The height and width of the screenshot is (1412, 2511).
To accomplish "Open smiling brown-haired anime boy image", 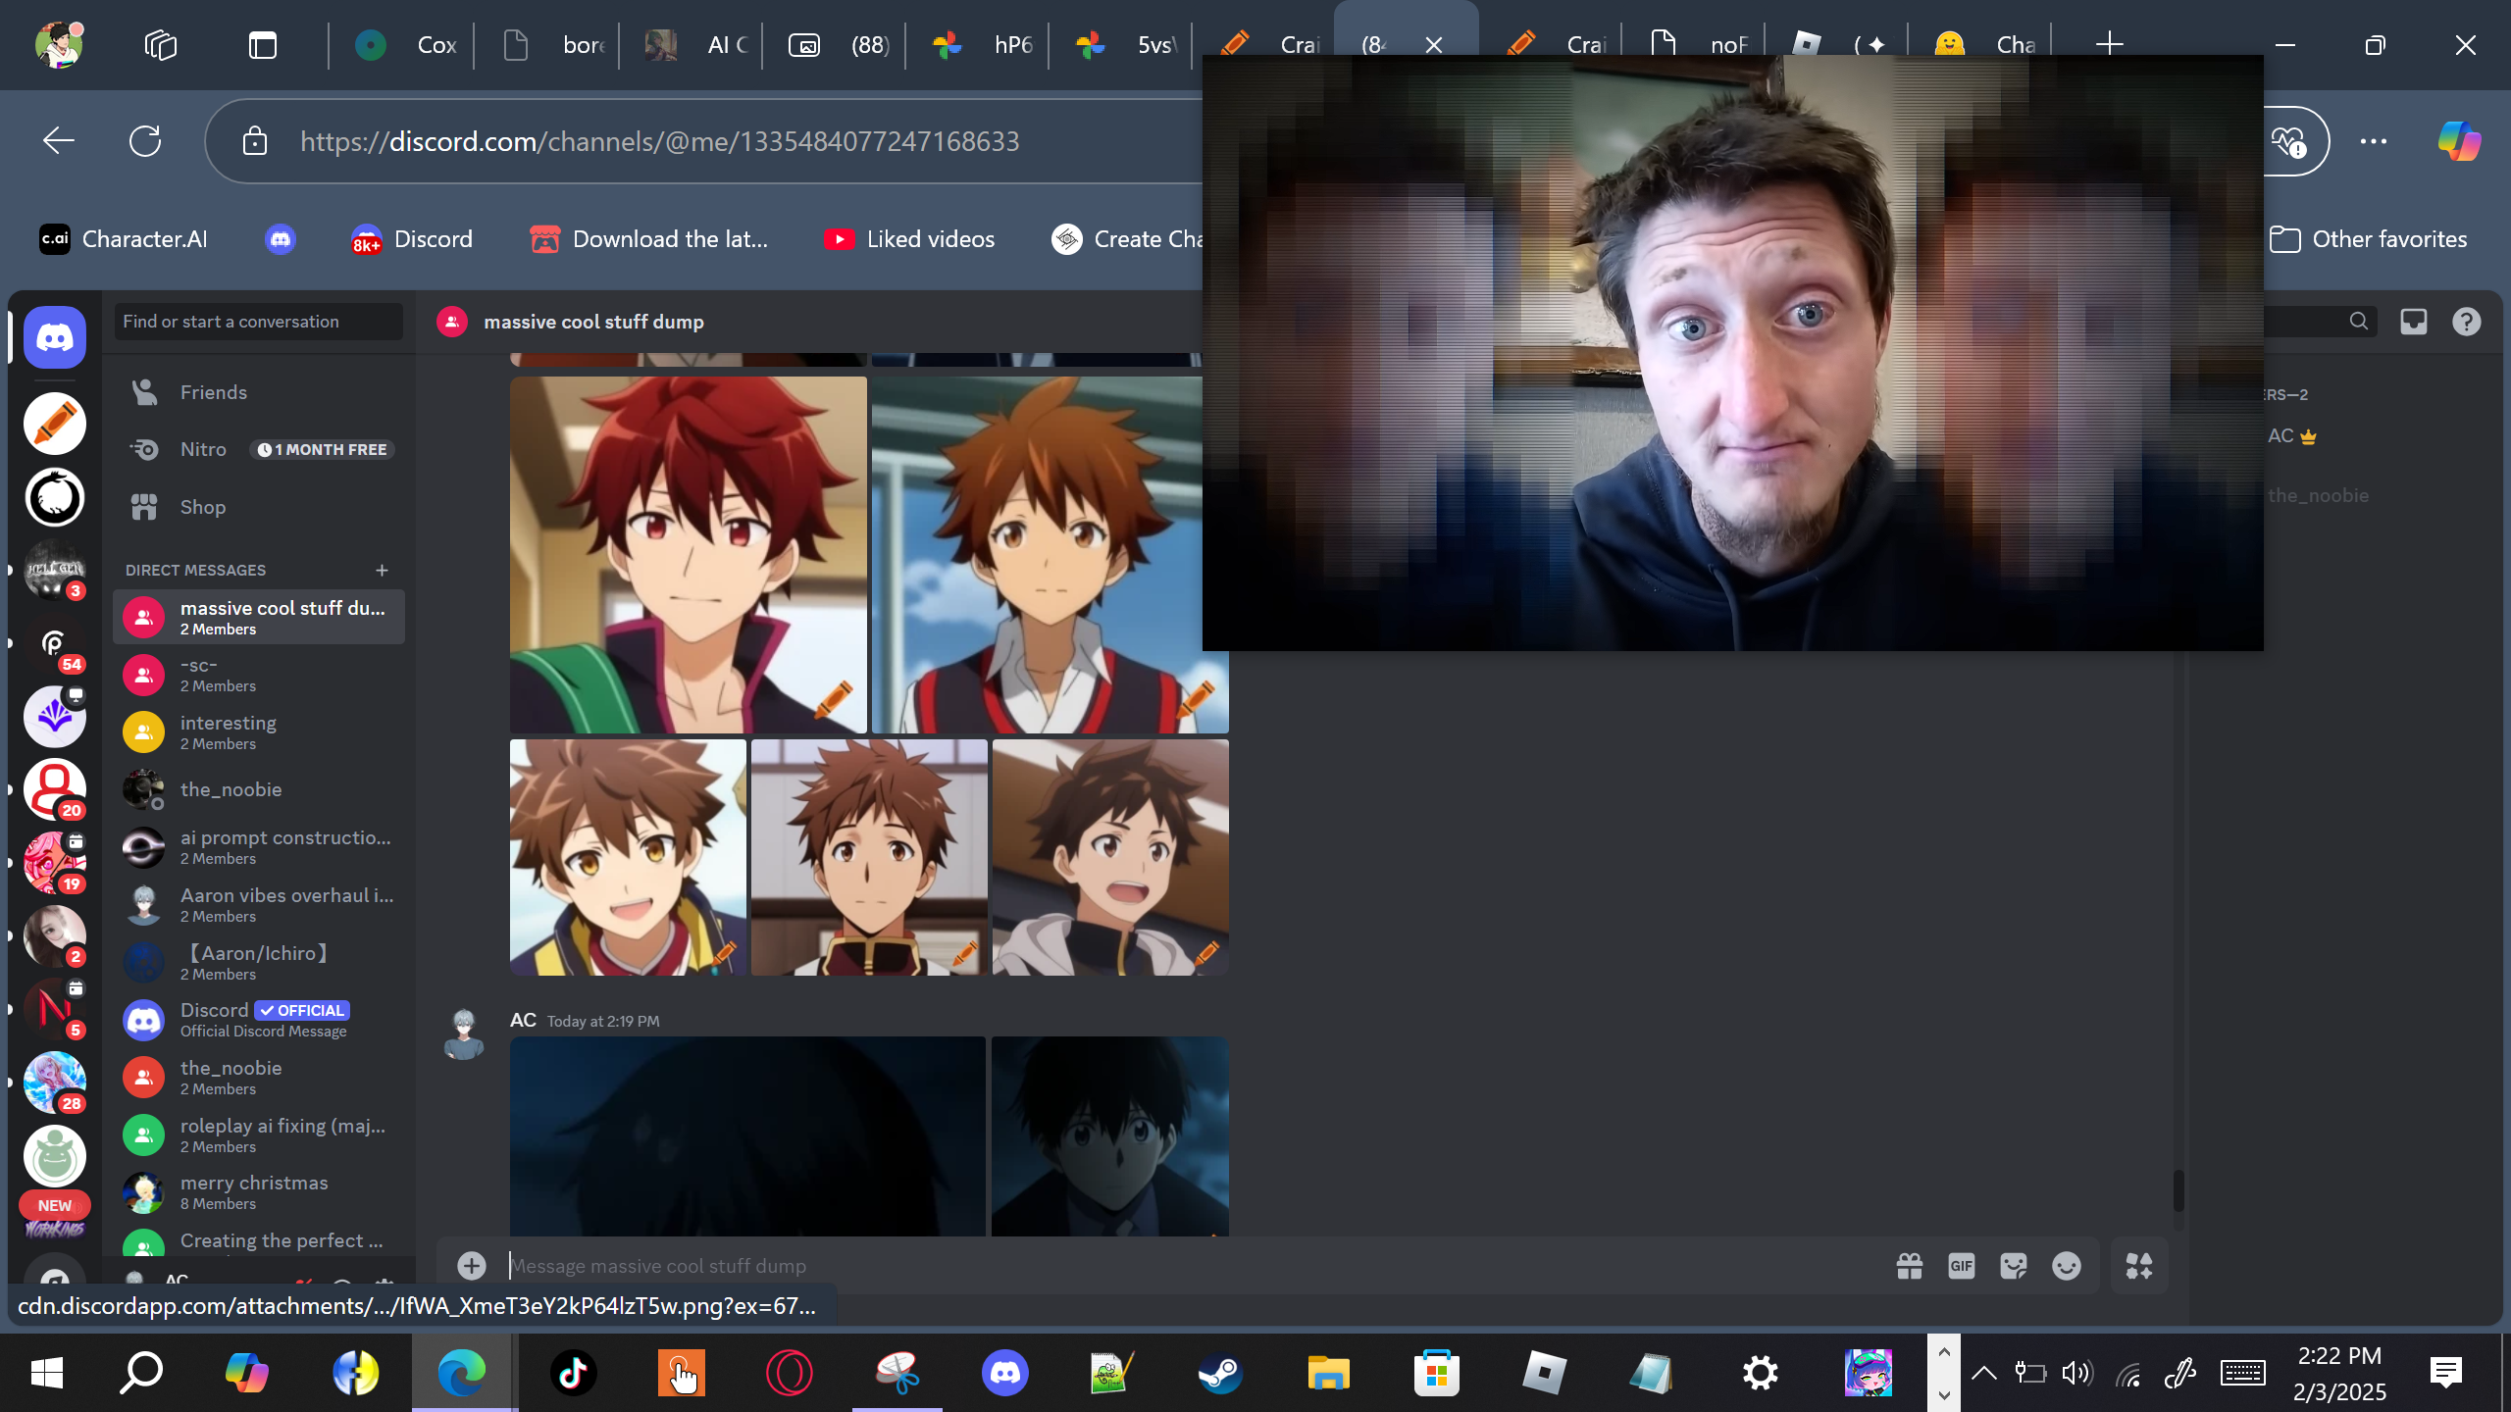I will point(628,858).
